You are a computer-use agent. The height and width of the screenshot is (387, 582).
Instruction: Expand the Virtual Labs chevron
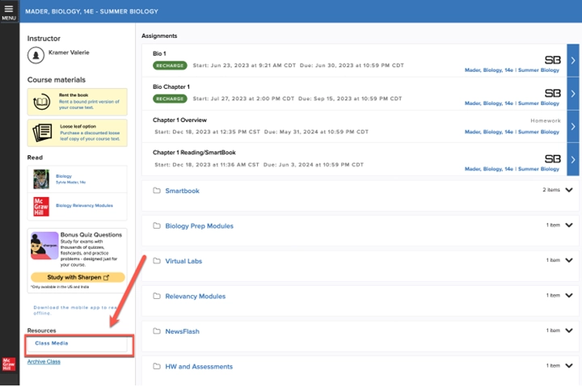[x=568, y=260]
